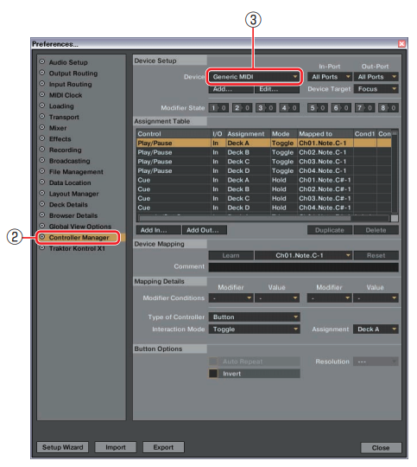Image resolution: width=417 pixels, height=467 pixels.
Task: Select the Play/Pause Deck D row
Action: tap(264, 171)
